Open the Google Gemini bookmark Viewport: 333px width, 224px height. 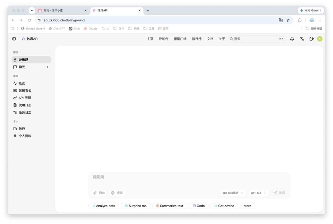[x=33, y=29]
